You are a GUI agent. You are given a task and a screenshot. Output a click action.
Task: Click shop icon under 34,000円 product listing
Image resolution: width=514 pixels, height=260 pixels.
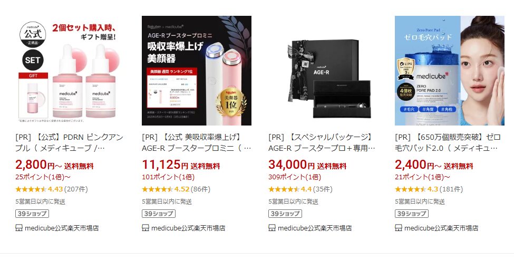271,228
